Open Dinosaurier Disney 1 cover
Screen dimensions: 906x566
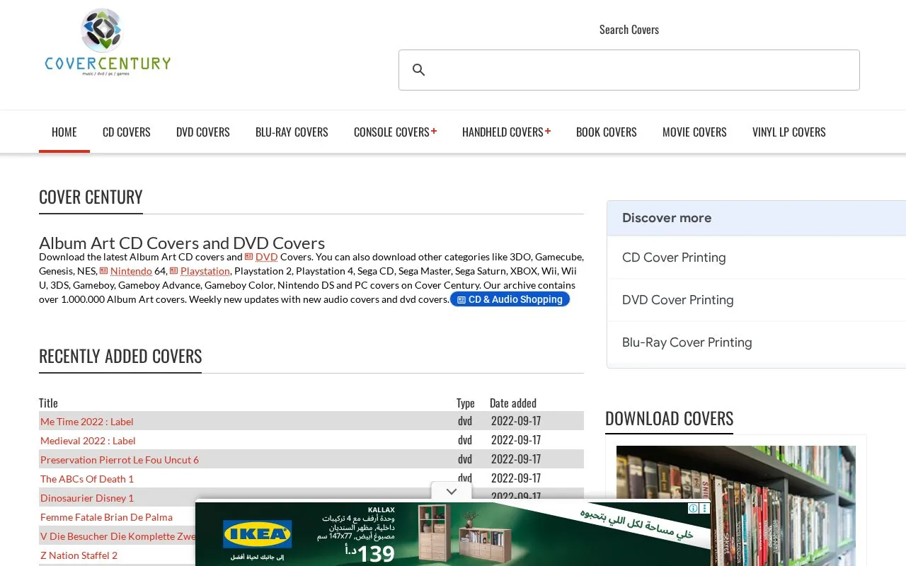[87, 498]
